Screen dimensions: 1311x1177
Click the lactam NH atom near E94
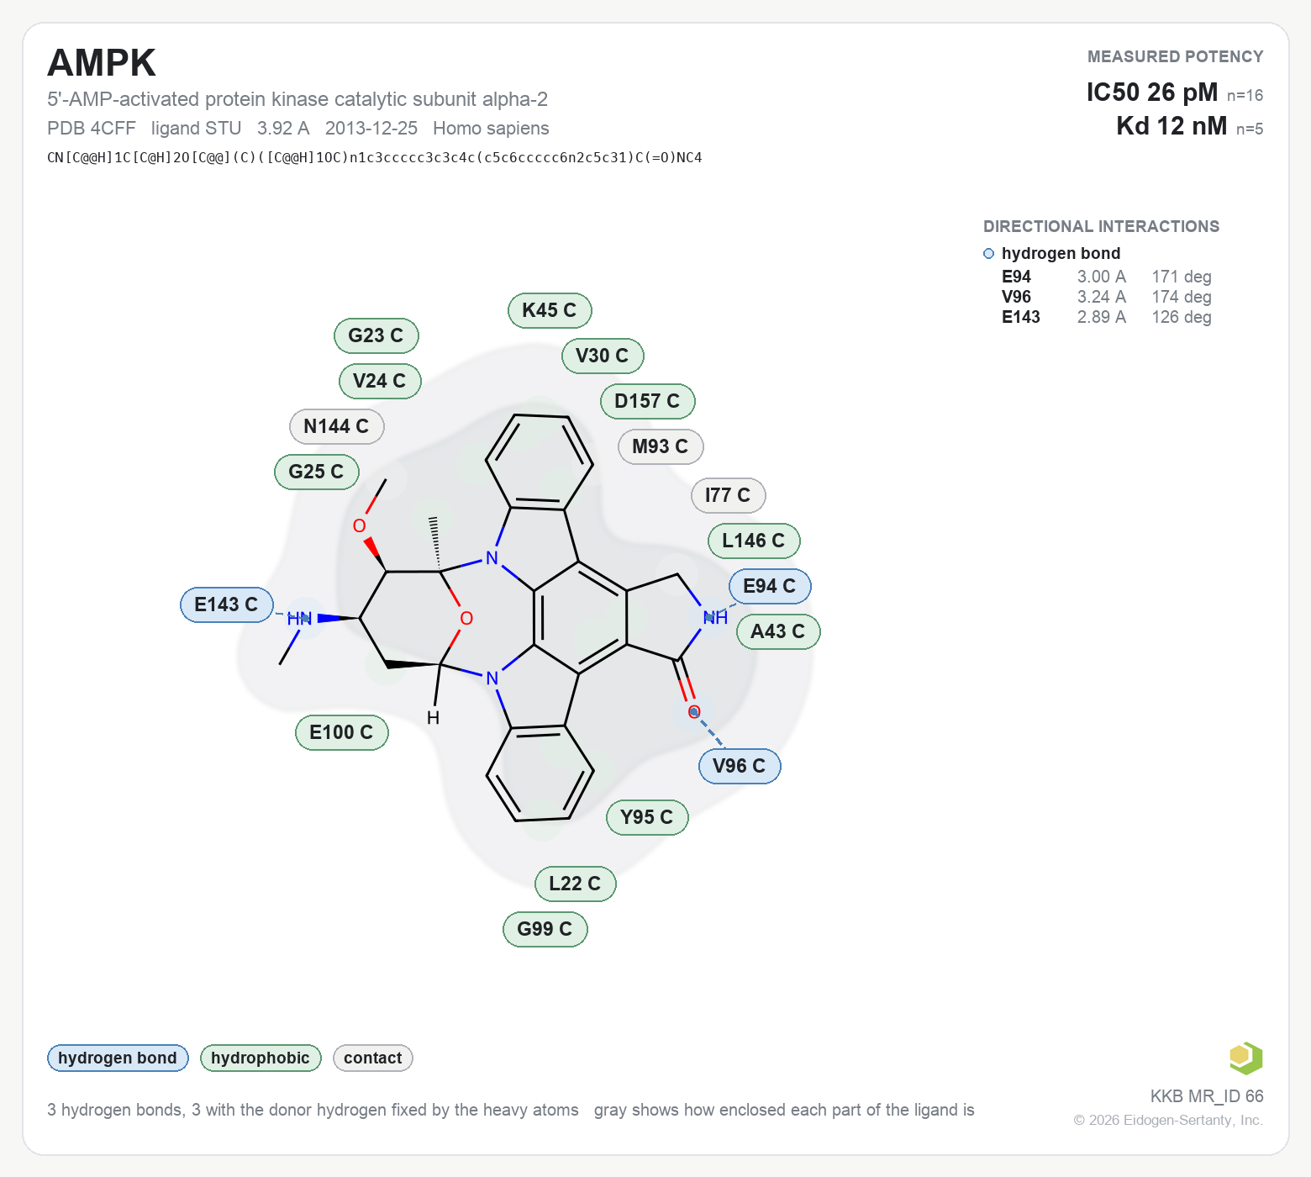coord(715,618)
